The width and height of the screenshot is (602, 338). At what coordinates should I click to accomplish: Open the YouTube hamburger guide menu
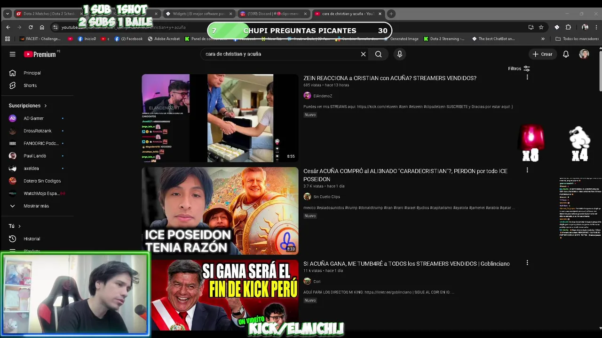pyautogui.click(x=13, y=54)
